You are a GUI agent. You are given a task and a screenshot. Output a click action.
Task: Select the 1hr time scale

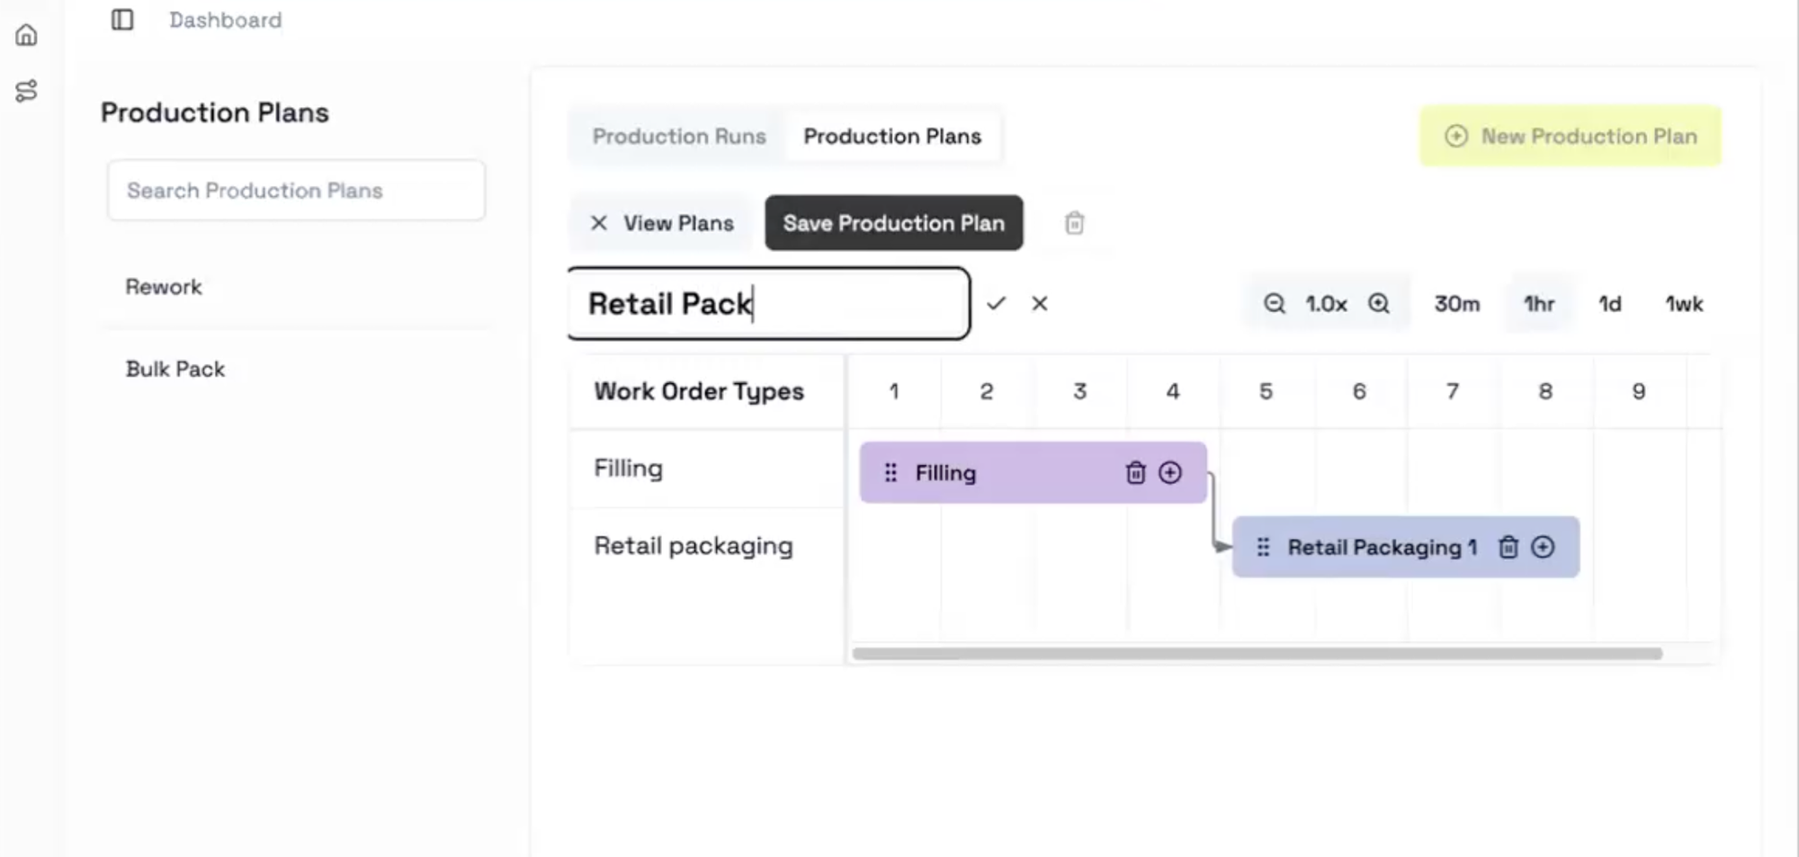click(x=1539, y=304)
